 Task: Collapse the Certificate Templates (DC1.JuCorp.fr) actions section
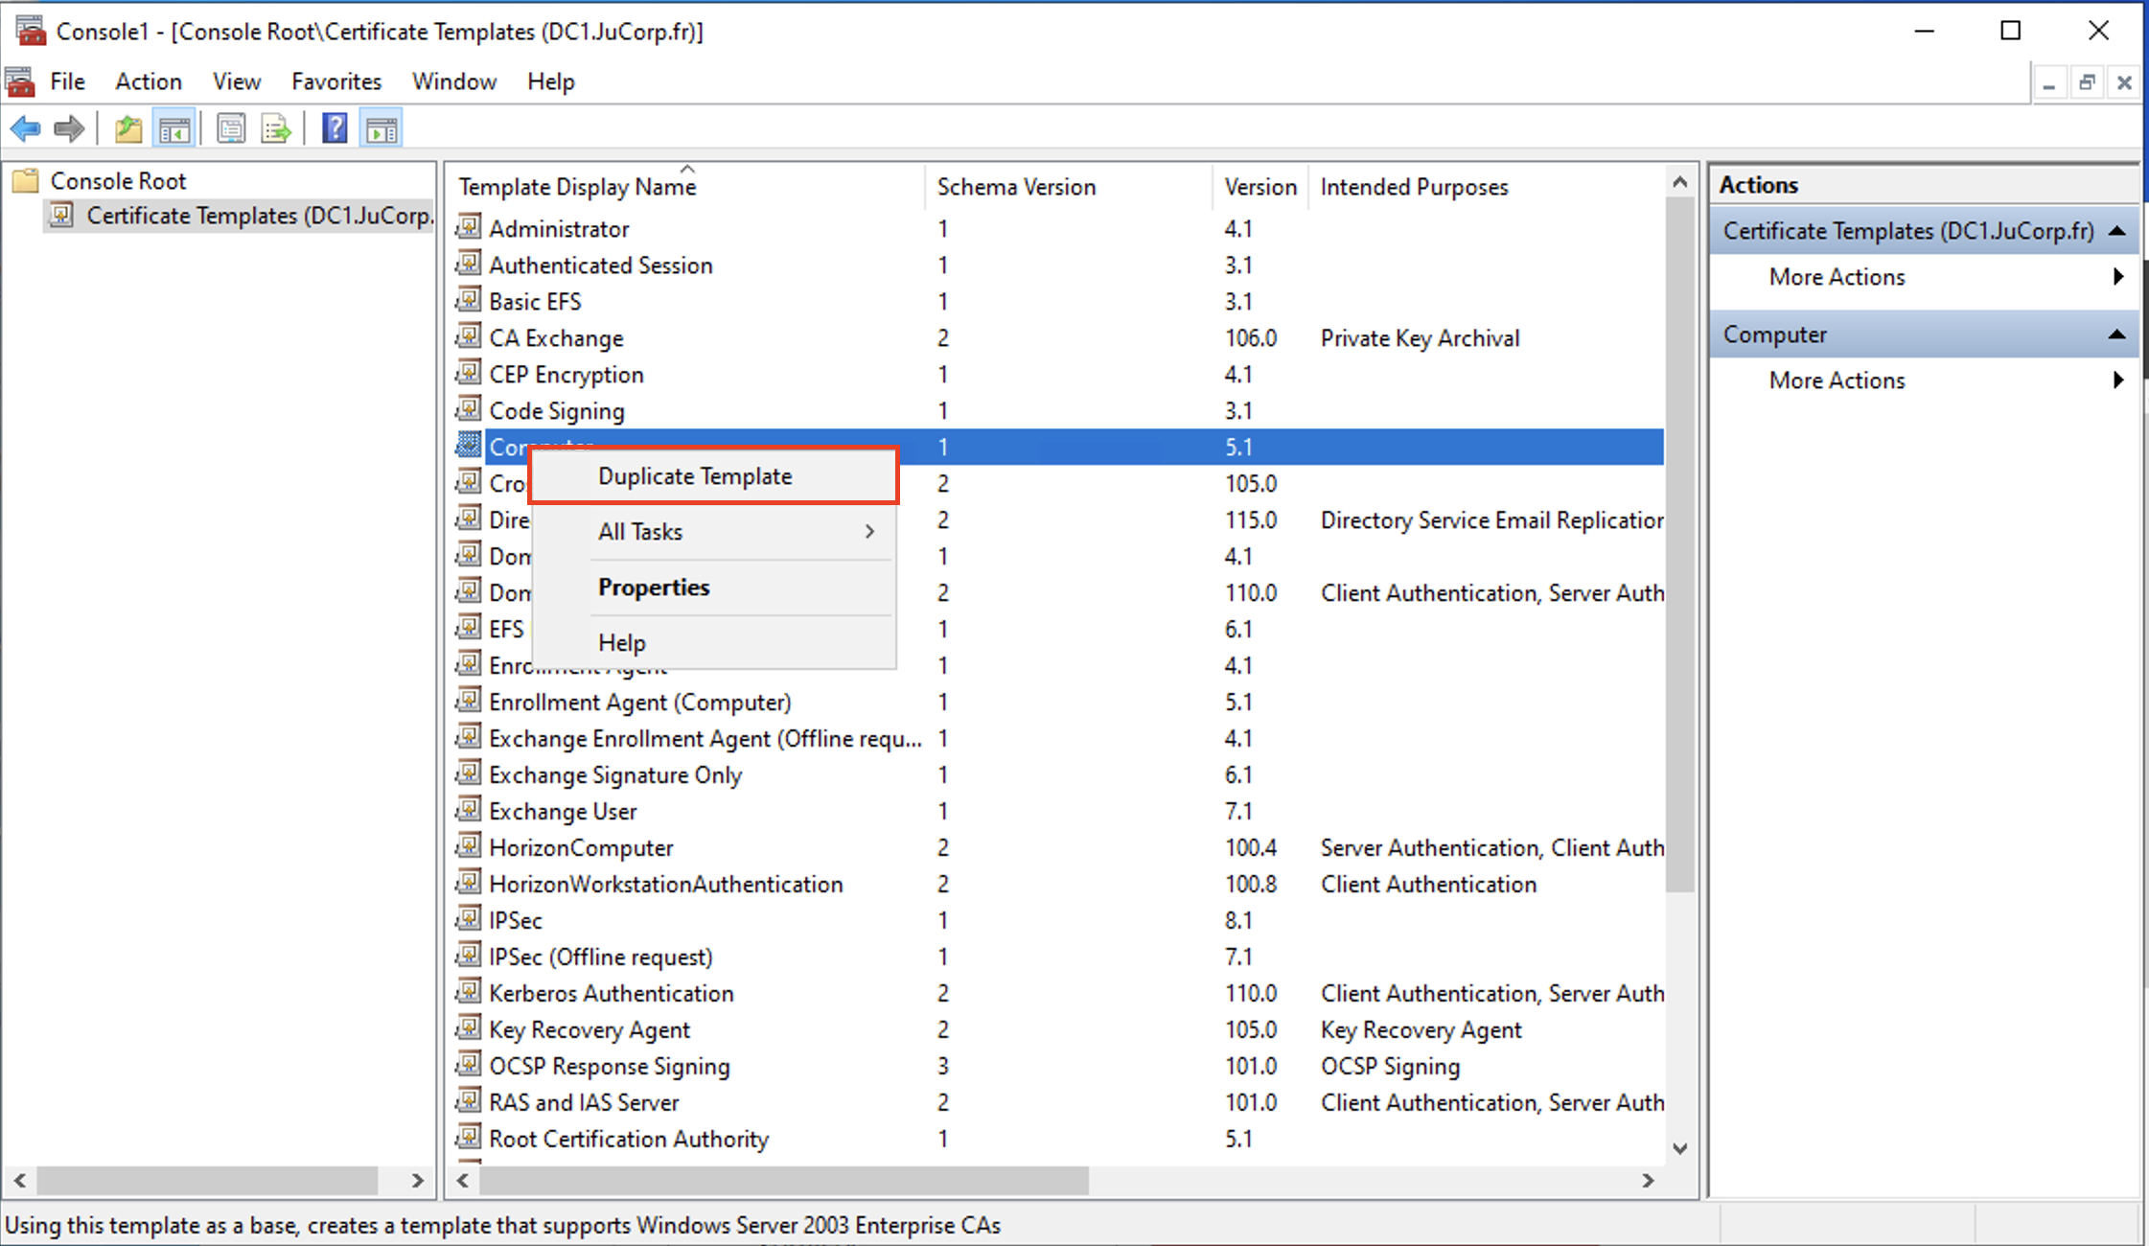coord(2118,231)
